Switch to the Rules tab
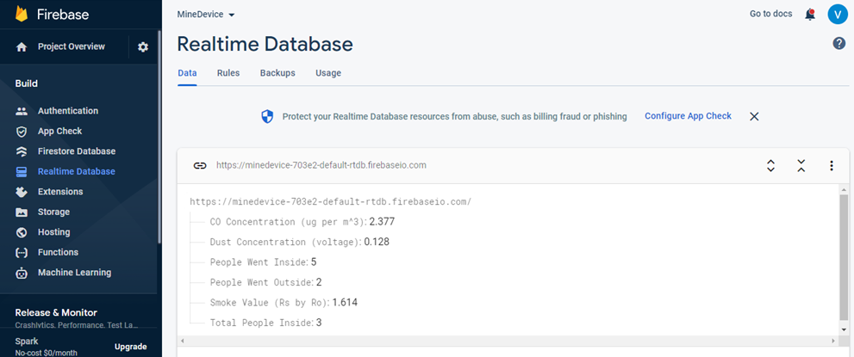Screen dimensions: 854x357 (228, 73)
